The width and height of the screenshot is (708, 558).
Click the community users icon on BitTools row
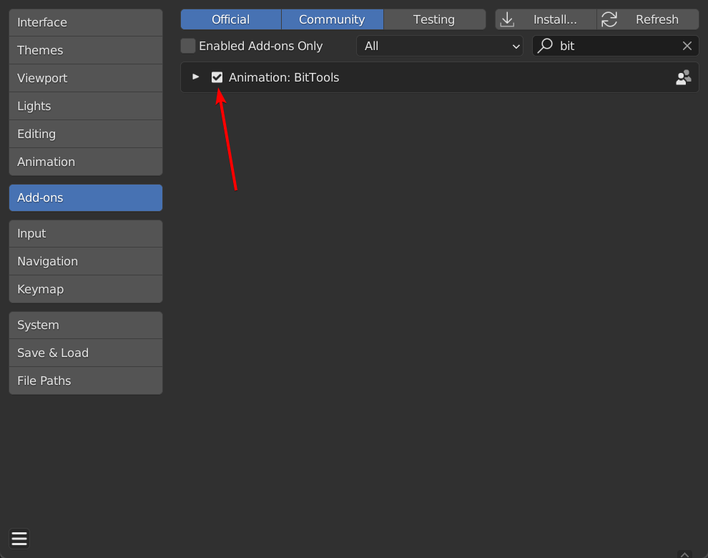point(683,77)
